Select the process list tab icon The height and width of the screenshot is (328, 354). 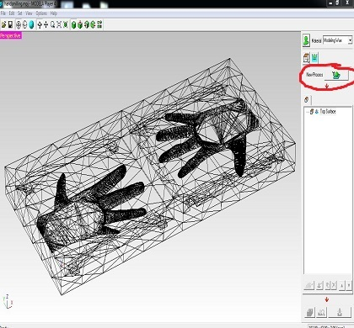(307, 100)
